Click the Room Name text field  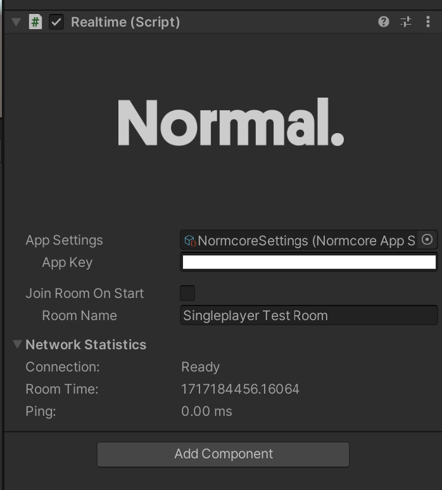tap(309, 315)
